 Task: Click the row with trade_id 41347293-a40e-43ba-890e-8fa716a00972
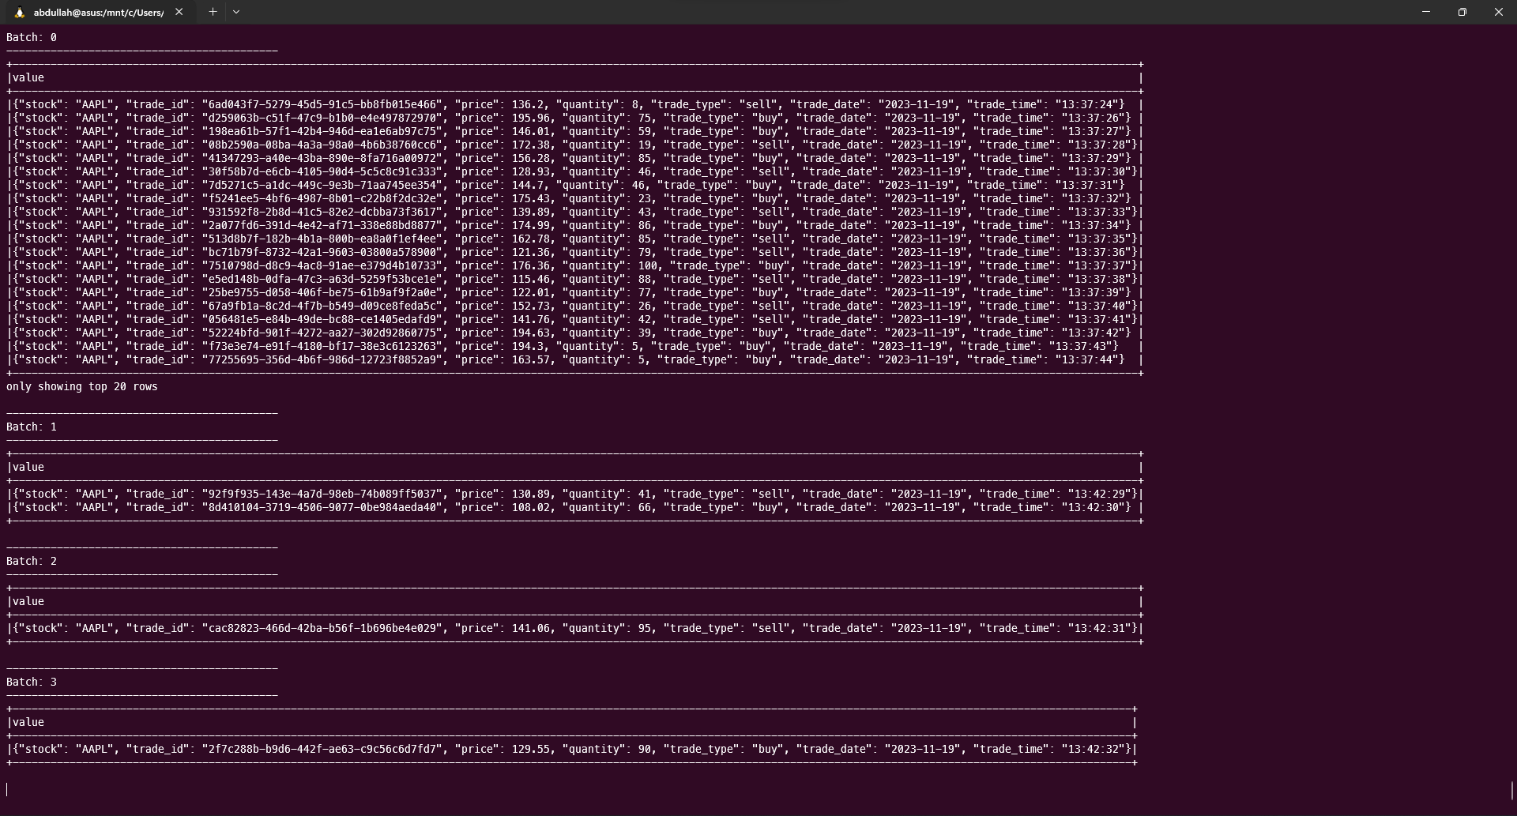[x=574, y=158]
